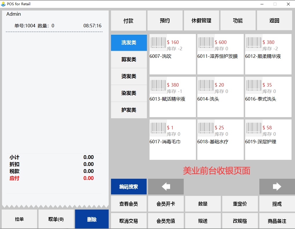Click the POS for Retail app icon

coord(3,4)
